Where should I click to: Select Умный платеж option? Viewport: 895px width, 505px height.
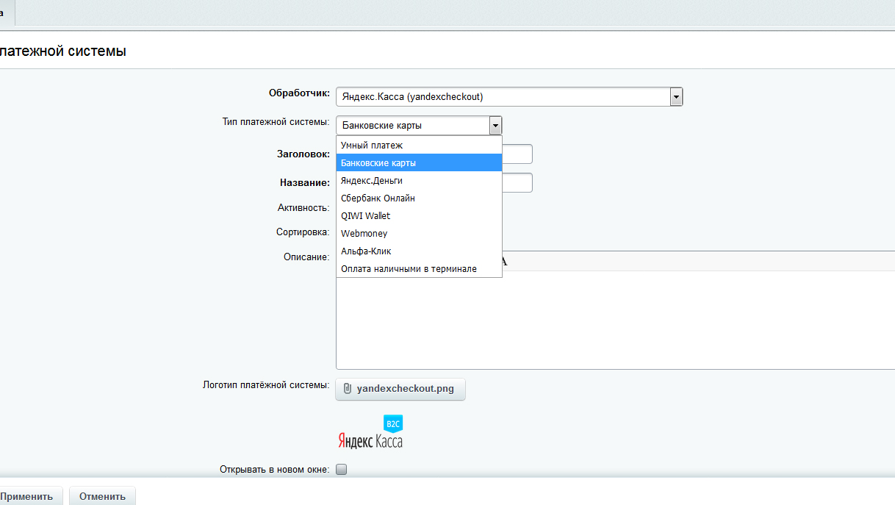(x=419, y=145)
